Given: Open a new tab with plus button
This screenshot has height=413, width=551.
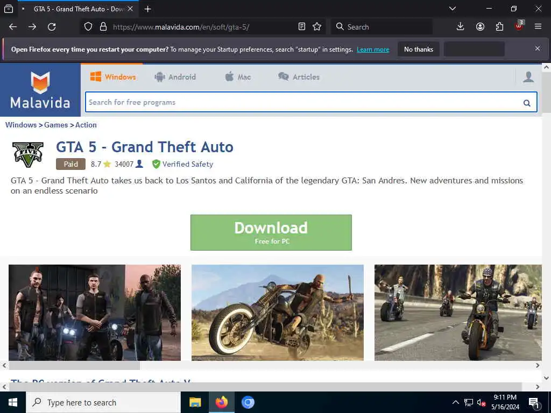Looking at the screenshot, I should 148,9.
